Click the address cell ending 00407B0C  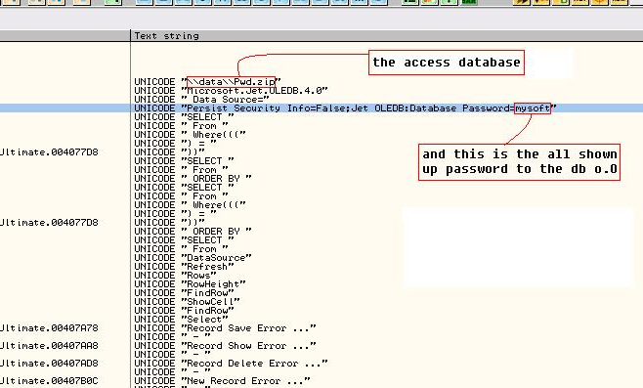click(x=49, y=381)
